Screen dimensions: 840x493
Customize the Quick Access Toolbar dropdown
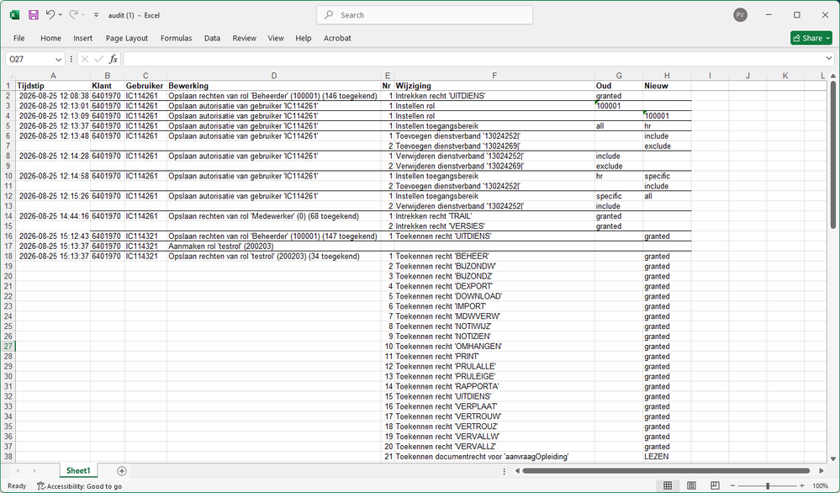tap(97, 15)
